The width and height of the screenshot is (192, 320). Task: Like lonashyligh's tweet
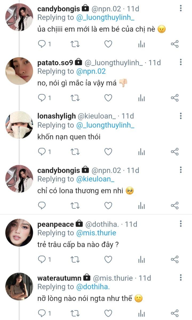(108, 152)
